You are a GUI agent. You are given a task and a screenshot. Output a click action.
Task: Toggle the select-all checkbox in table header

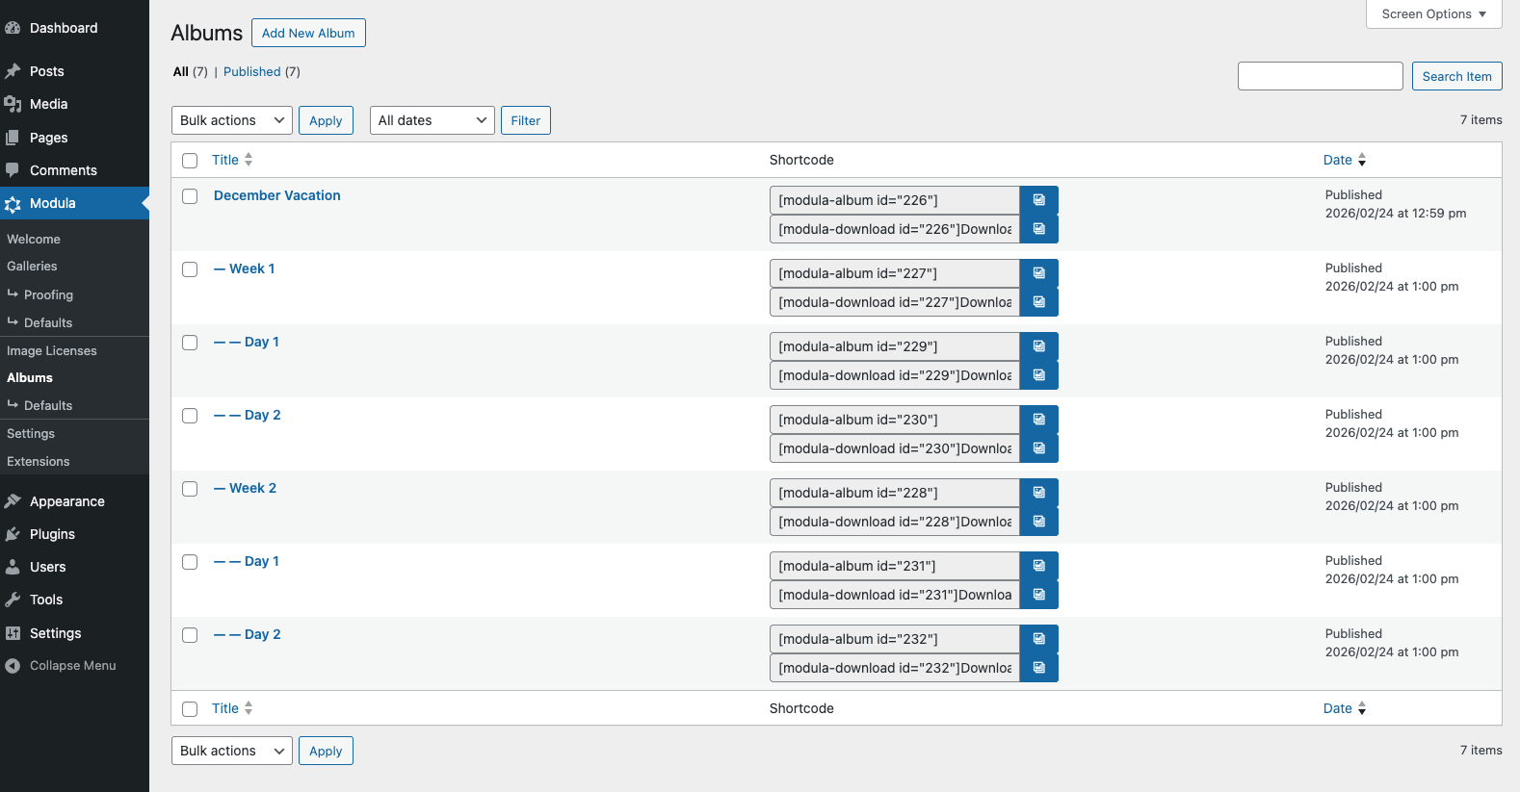pyautogui.click(x=190, y=161)
